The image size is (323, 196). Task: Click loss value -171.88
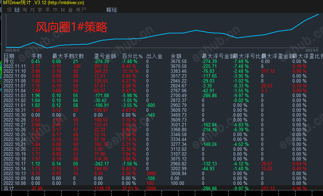[x=102, y=96]
